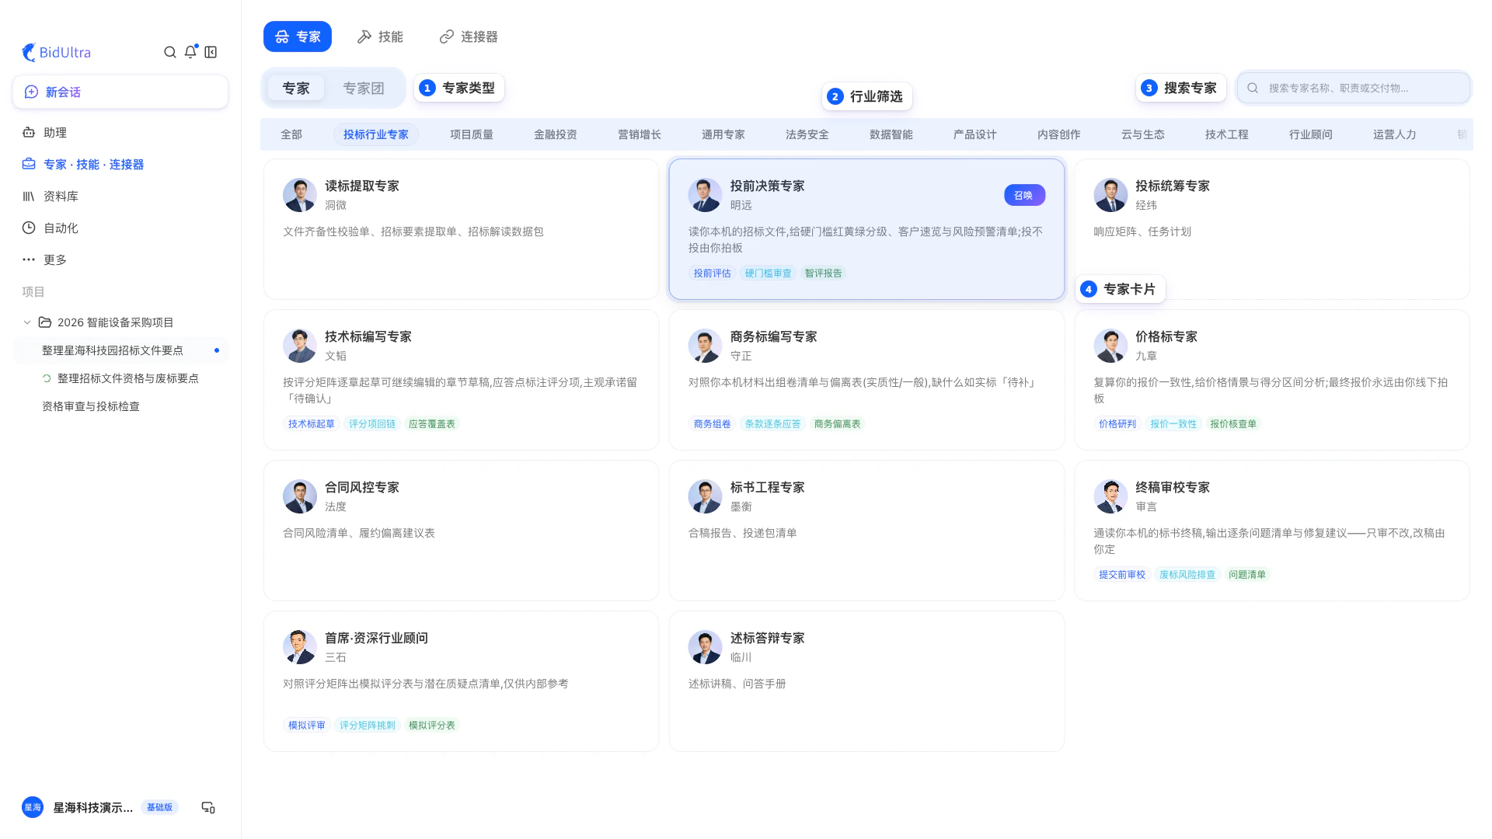
Task: Collapse the sidebar panel icon
Action: coord(211,52)
